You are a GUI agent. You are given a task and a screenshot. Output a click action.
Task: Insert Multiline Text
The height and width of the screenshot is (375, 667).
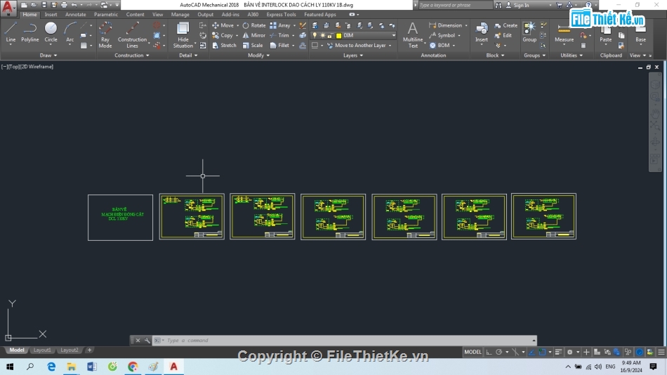(x=413, y=35)
